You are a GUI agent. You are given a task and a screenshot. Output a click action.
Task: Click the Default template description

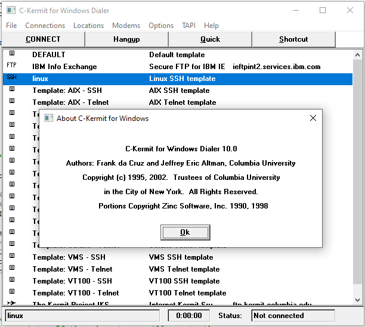click(177, 55)
